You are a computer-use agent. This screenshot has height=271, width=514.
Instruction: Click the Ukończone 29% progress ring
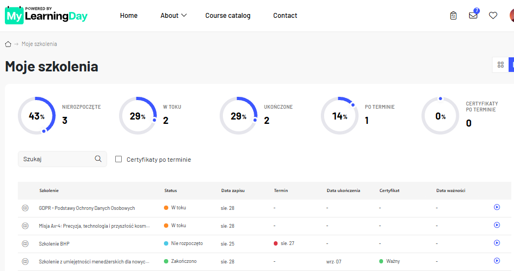[238, 116]
